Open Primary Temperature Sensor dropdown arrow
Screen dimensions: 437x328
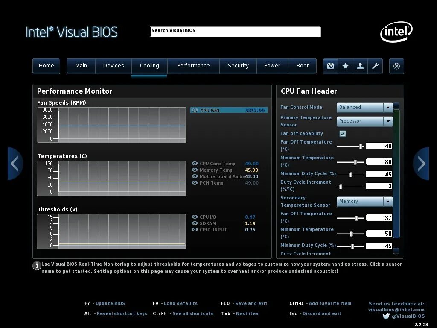coord(388,121)
